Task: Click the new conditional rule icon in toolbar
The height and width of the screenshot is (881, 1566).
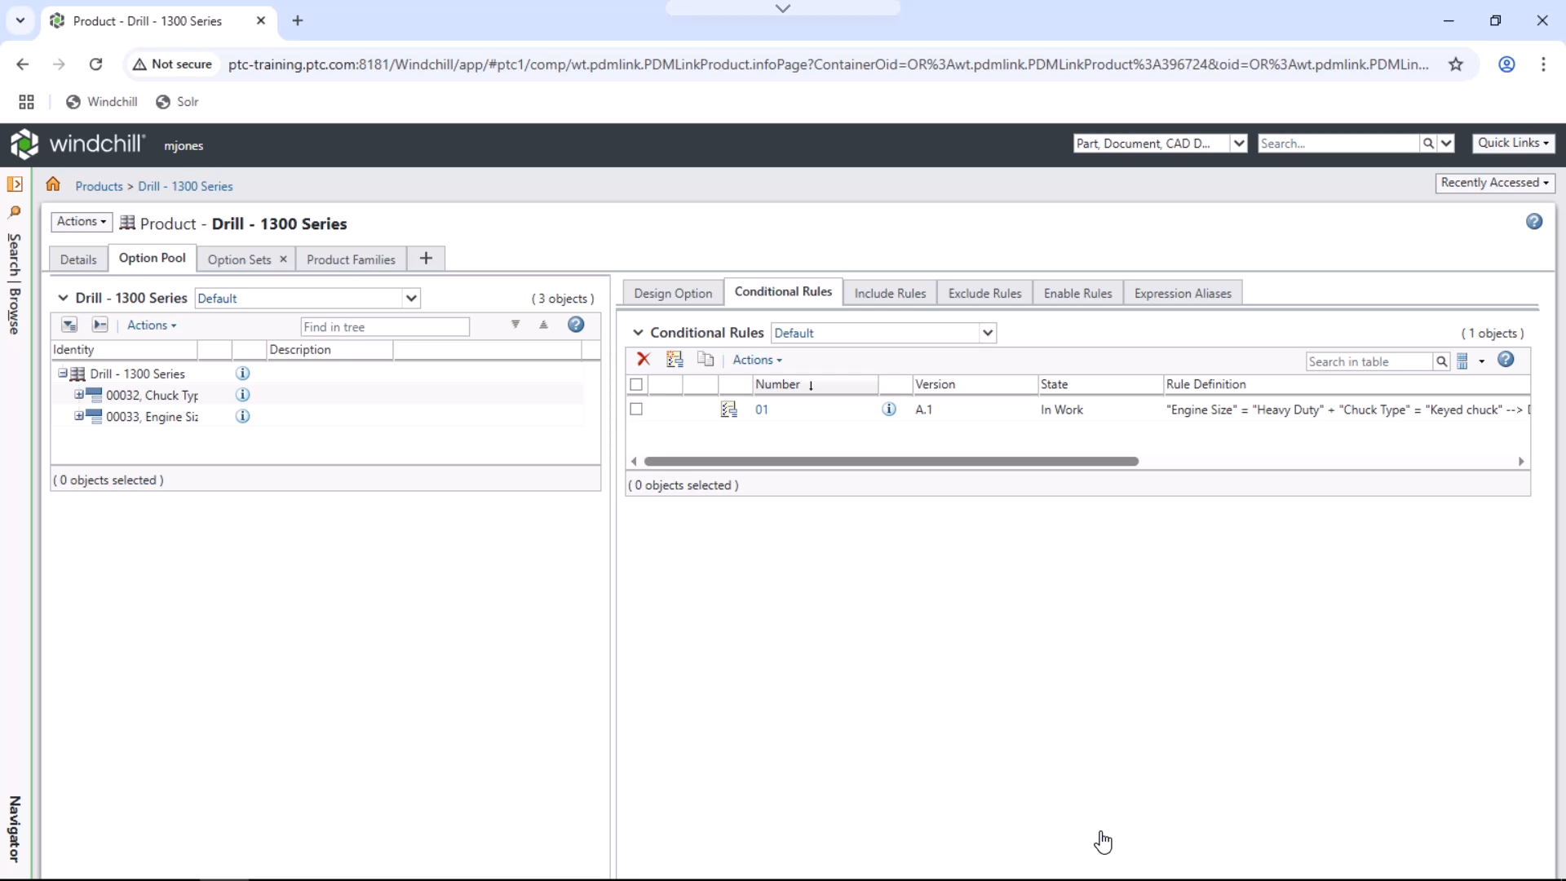Action: [675, 360]
